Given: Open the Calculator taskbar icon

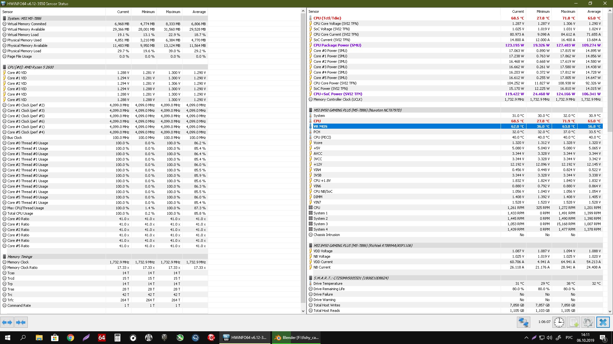Looking at the screenshot, I should [117, 338].
